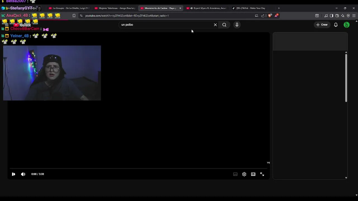The height and width of the screenshot is (201, 358).
Task: Click the playlist panel scroll up arrow
Action: click(x=346, y=52)
